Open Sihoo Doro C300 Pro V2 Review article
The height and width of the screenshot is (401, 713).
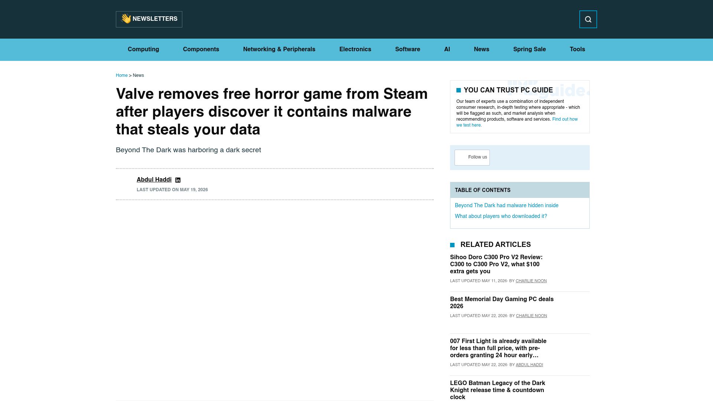[x=496, y=264]
